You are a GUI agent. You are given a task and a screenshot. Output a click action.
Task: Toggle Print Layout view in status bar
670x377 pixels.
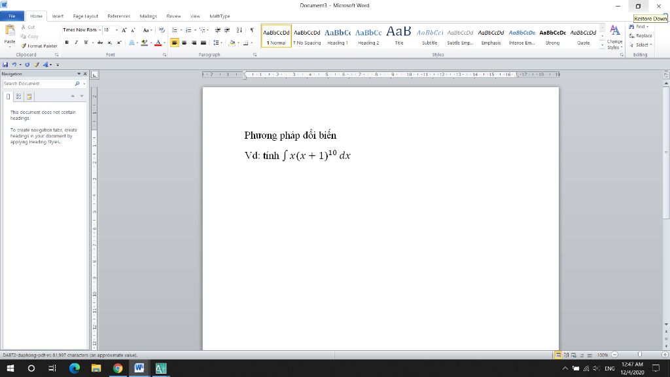(558, 355)
